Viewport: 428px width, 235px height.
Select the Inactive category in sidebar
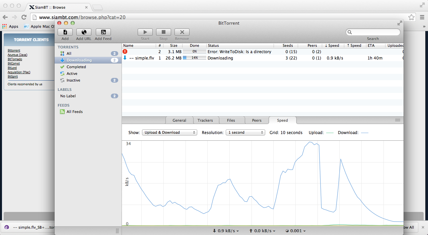pos(88,80)
